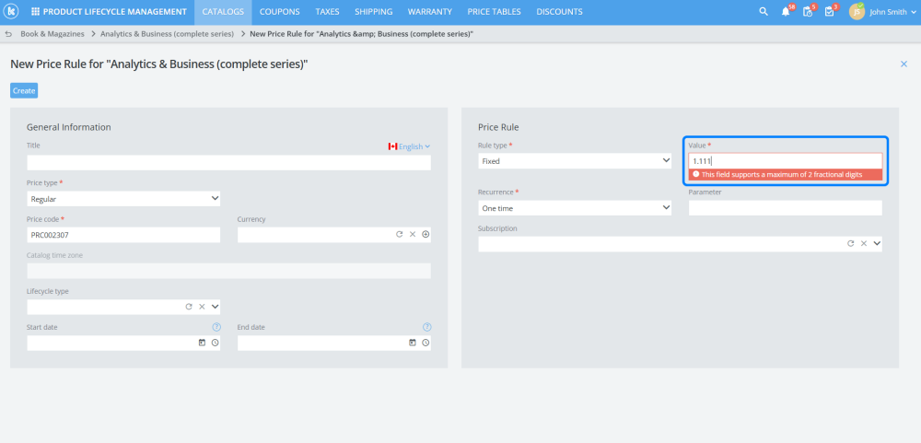This screenshot has width=921, height=443.
Task: Click the General Information heading
Action: click(69, 127)
